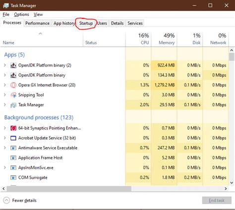Viewport: 235px width, 210px height.
Task: Sort processes by Network column
Action: (216, 39)
